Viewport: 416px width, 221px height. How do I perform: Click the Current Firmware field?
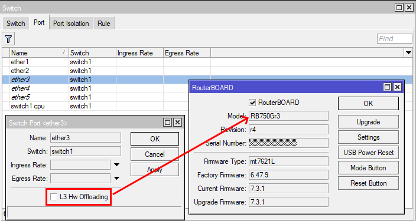tap(288, 189)
